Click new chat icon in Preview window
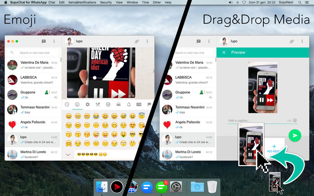This screenshot has height=196, width=314. click(x=199, y=41)
